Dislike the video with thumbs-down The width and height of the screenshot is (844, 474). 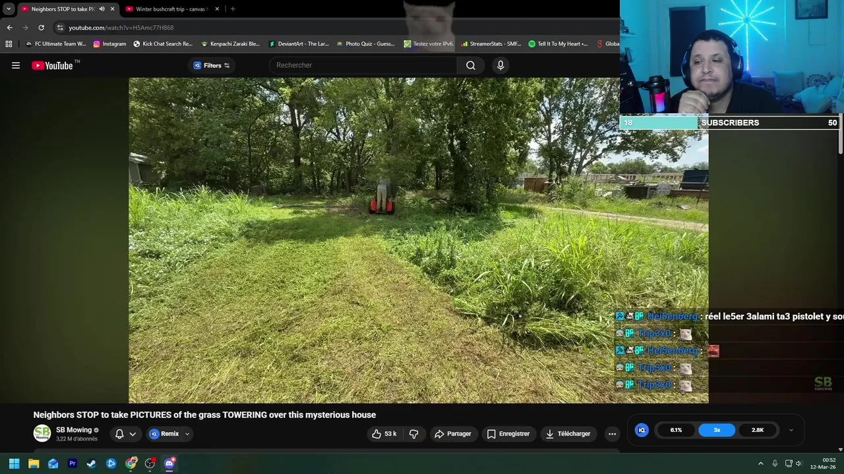click(x=414, y=434)
